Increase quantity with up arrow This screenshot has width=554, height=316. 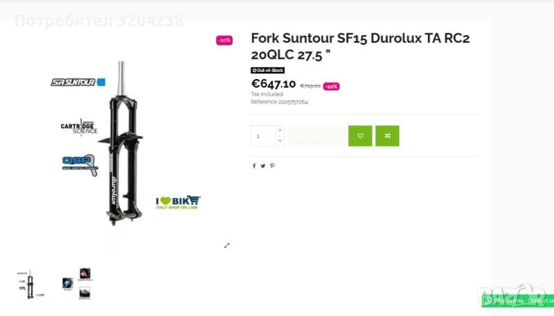[280, 131]
